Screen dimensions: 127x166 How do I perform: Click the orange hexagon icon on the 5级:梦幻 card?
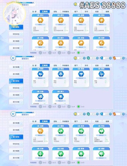(40, 20)
